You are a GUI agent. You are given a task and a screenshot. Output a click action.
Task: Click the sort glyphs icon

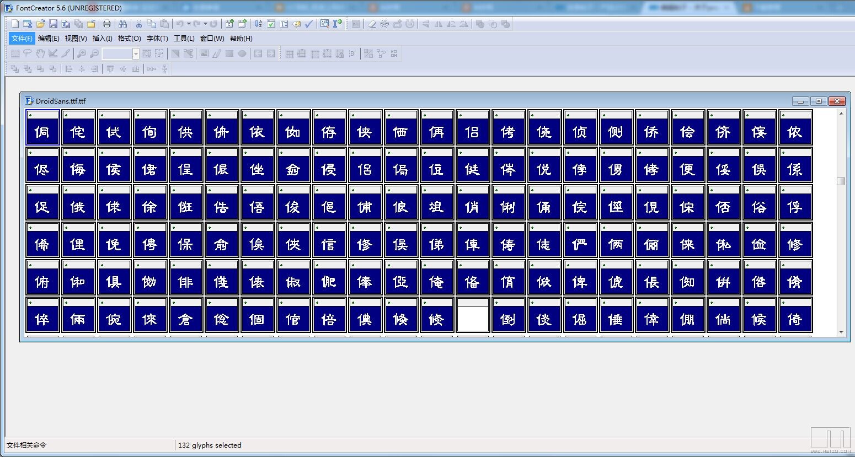point(258,24)
